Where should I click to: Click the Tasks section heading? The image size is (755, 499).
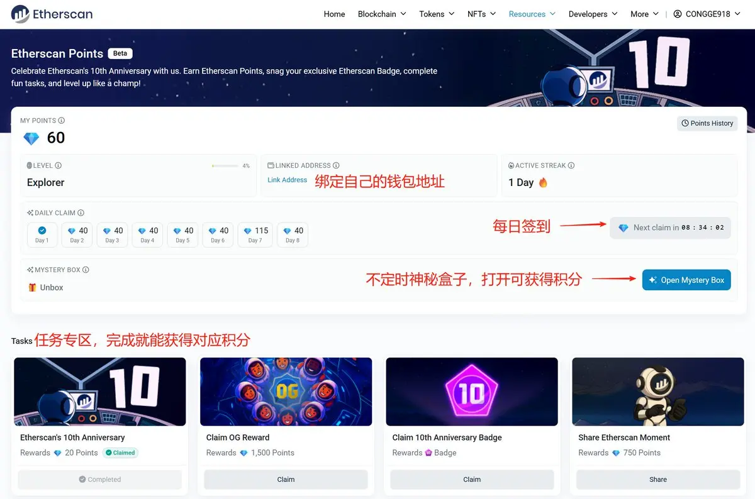point(22,341)
